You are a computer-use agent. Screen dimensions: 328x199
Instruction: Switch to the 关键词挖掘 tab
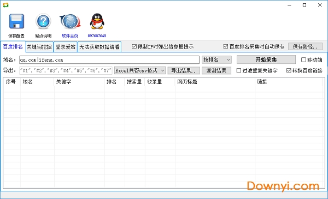tap(39, 47)
